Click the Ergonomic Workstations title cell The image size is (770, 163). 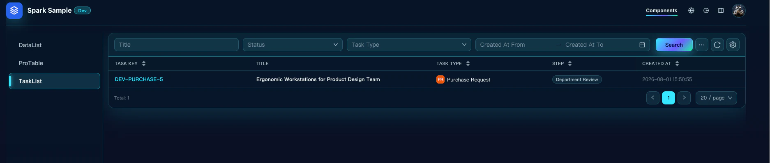318,79
